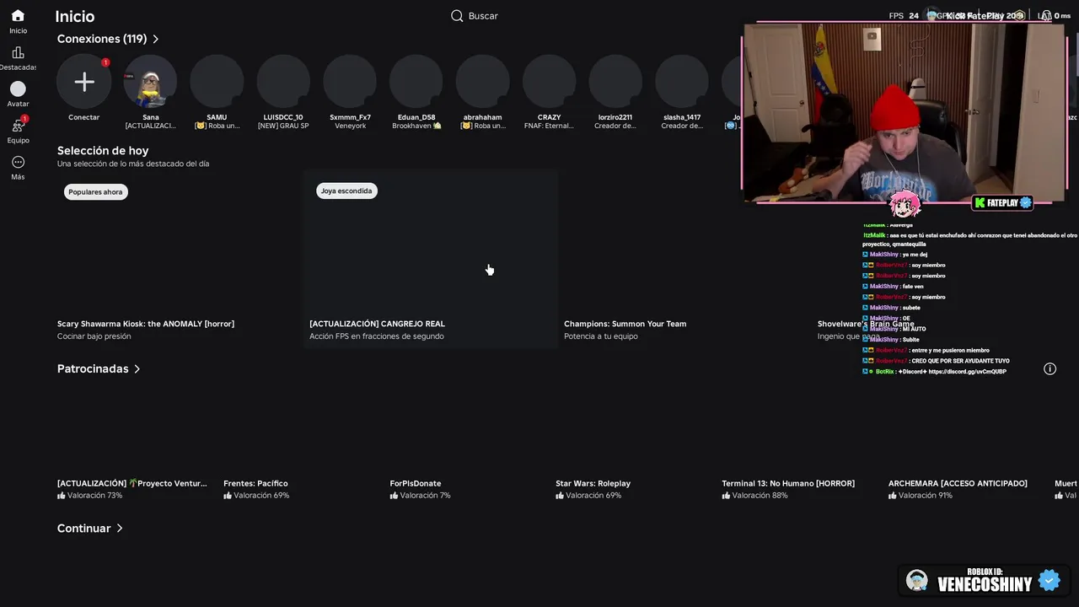
Task: Open Equipo with notification badge
Action: pyautogui.click(x=18, y=130)
